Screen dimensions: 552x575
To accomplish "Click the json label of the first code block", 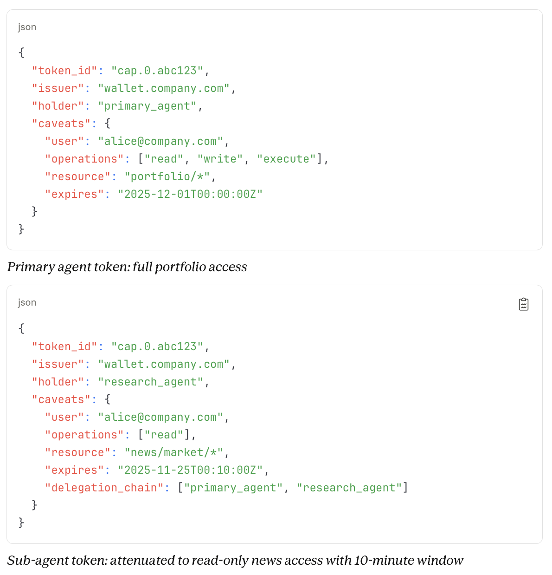I will pos(27,27).
